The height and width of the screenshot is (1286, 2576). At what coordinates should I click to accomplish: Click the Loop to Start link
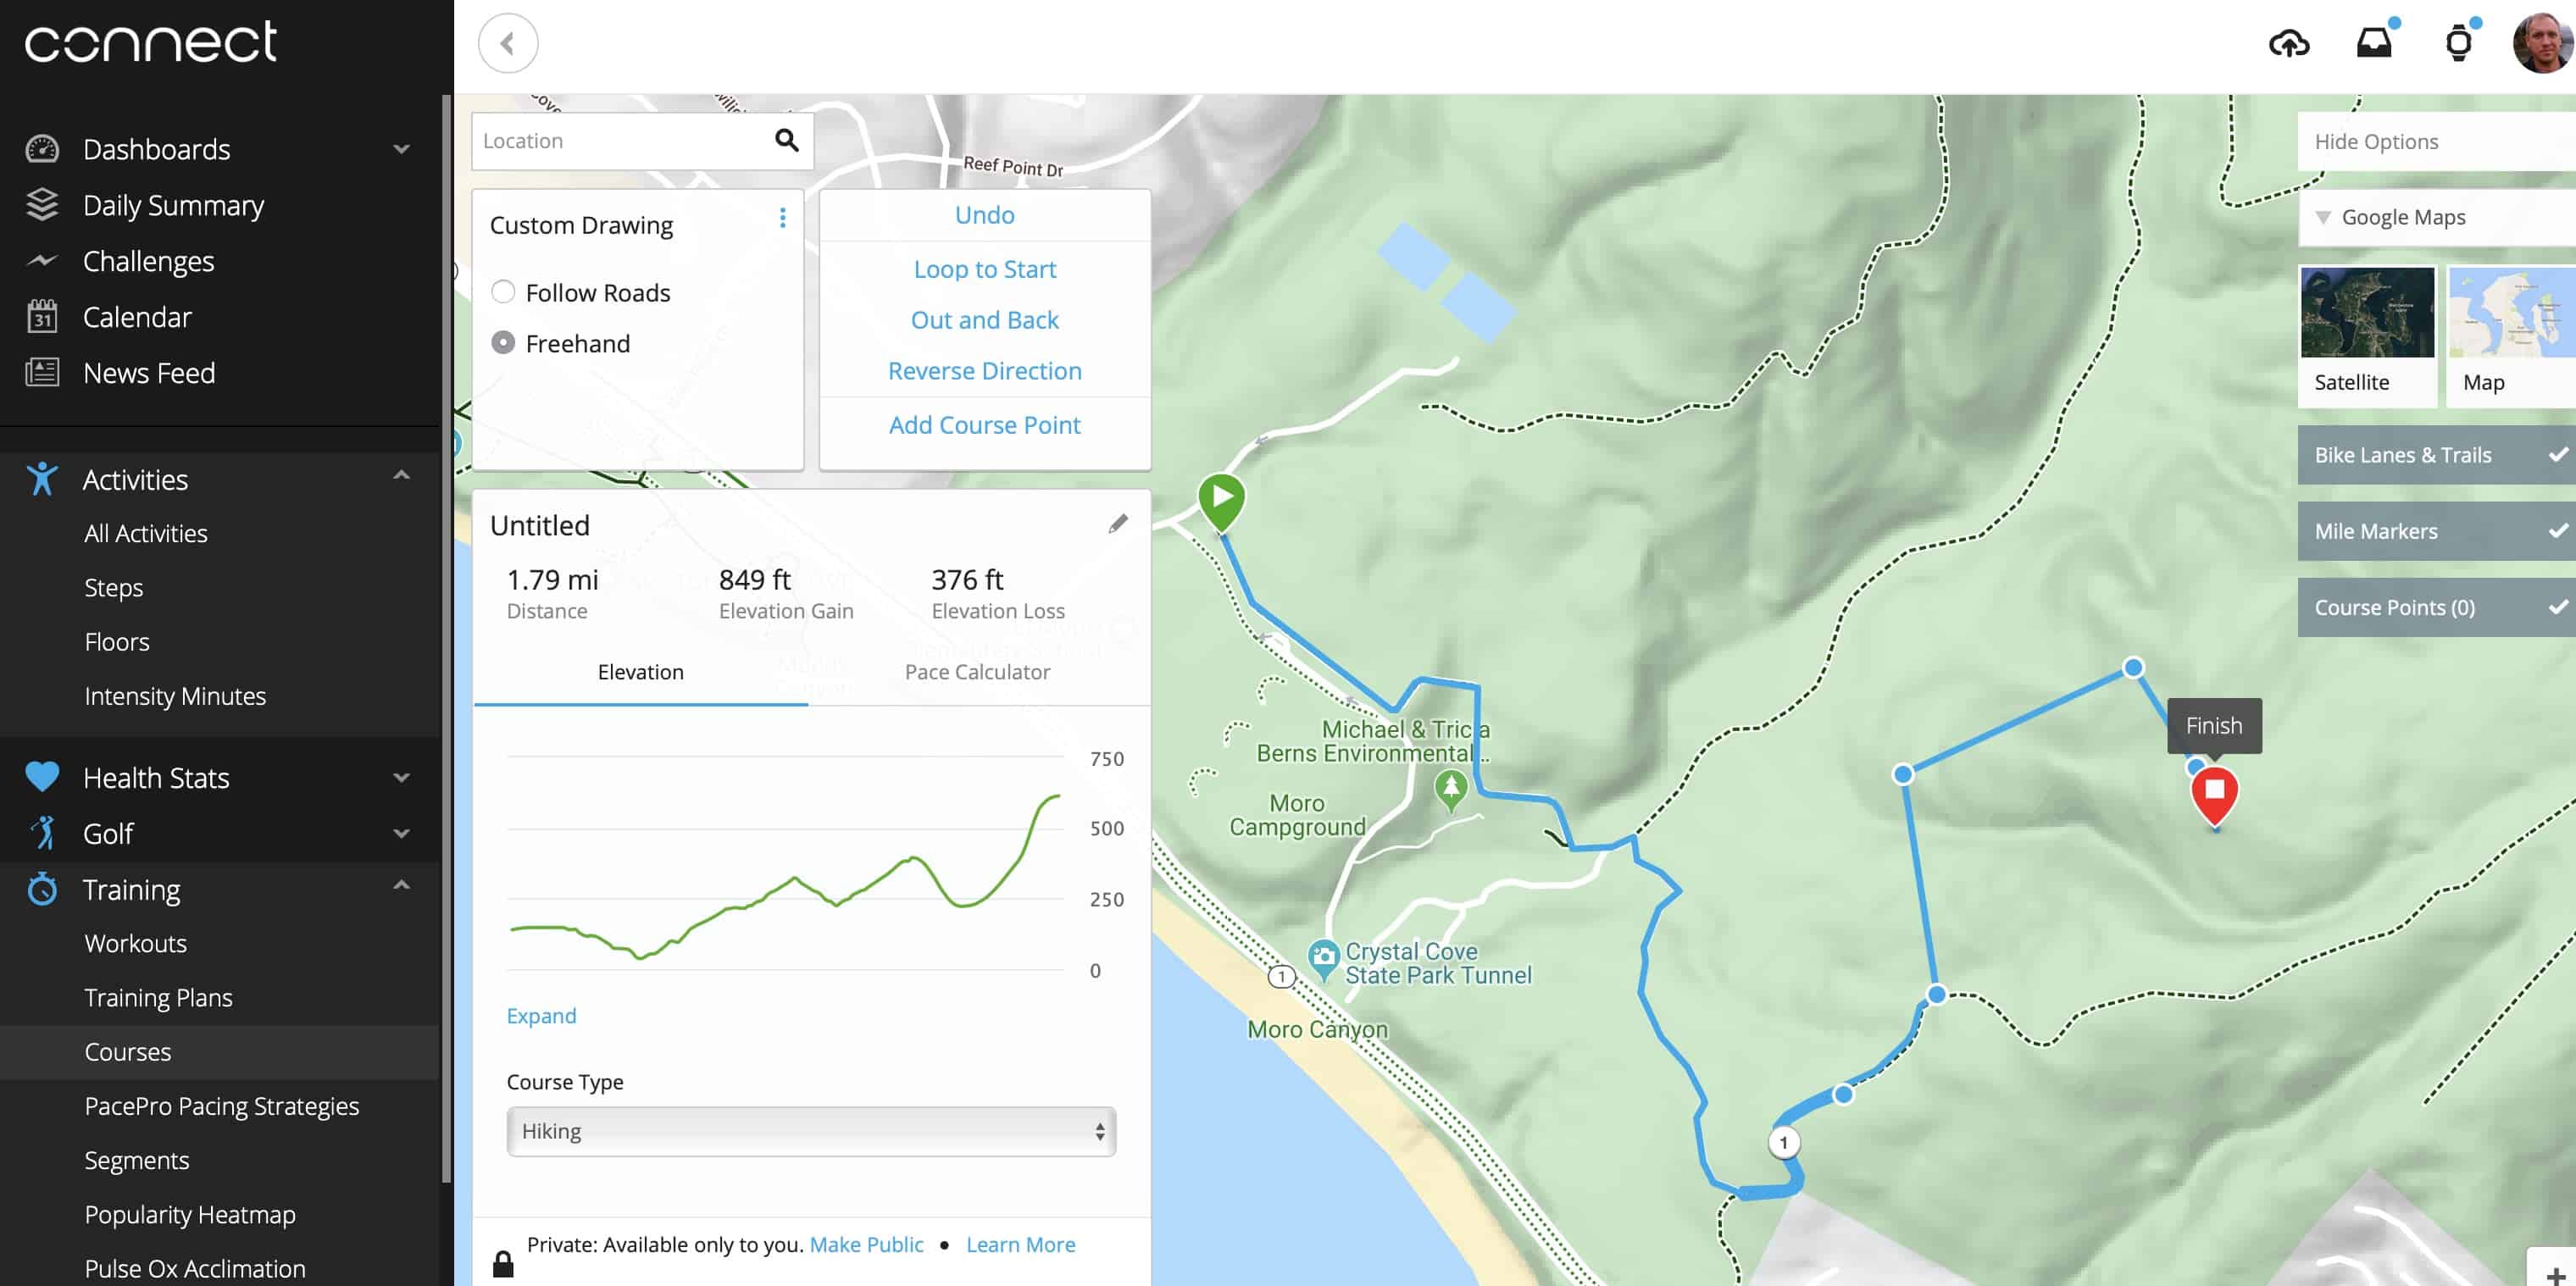(x=984, y=269)
